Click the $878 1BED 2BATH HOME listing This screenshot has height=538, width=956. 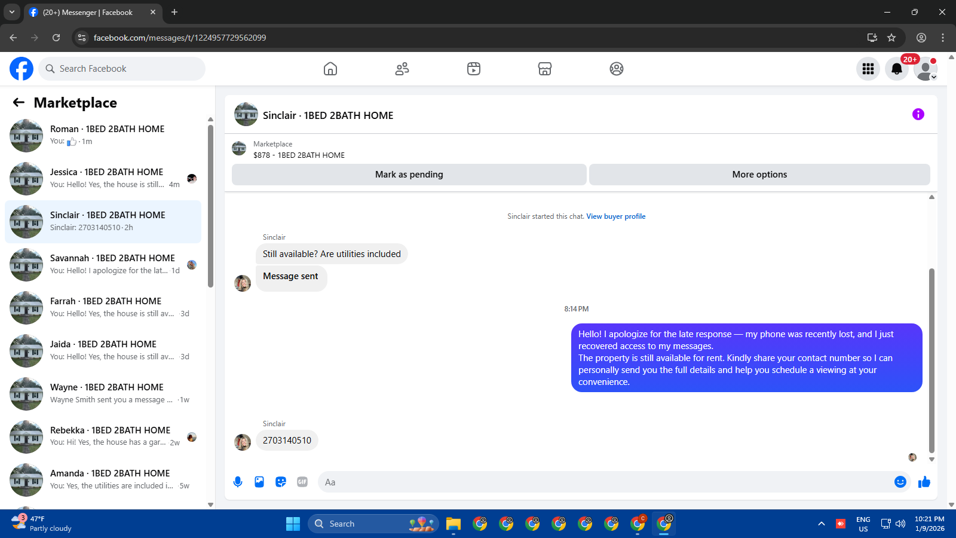click(299, 155)
